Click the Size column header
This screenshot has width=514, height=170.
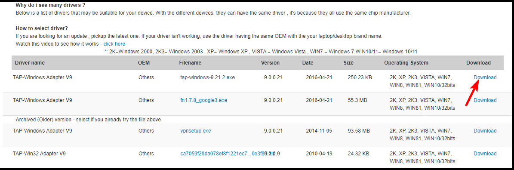(x=348, y=63)
